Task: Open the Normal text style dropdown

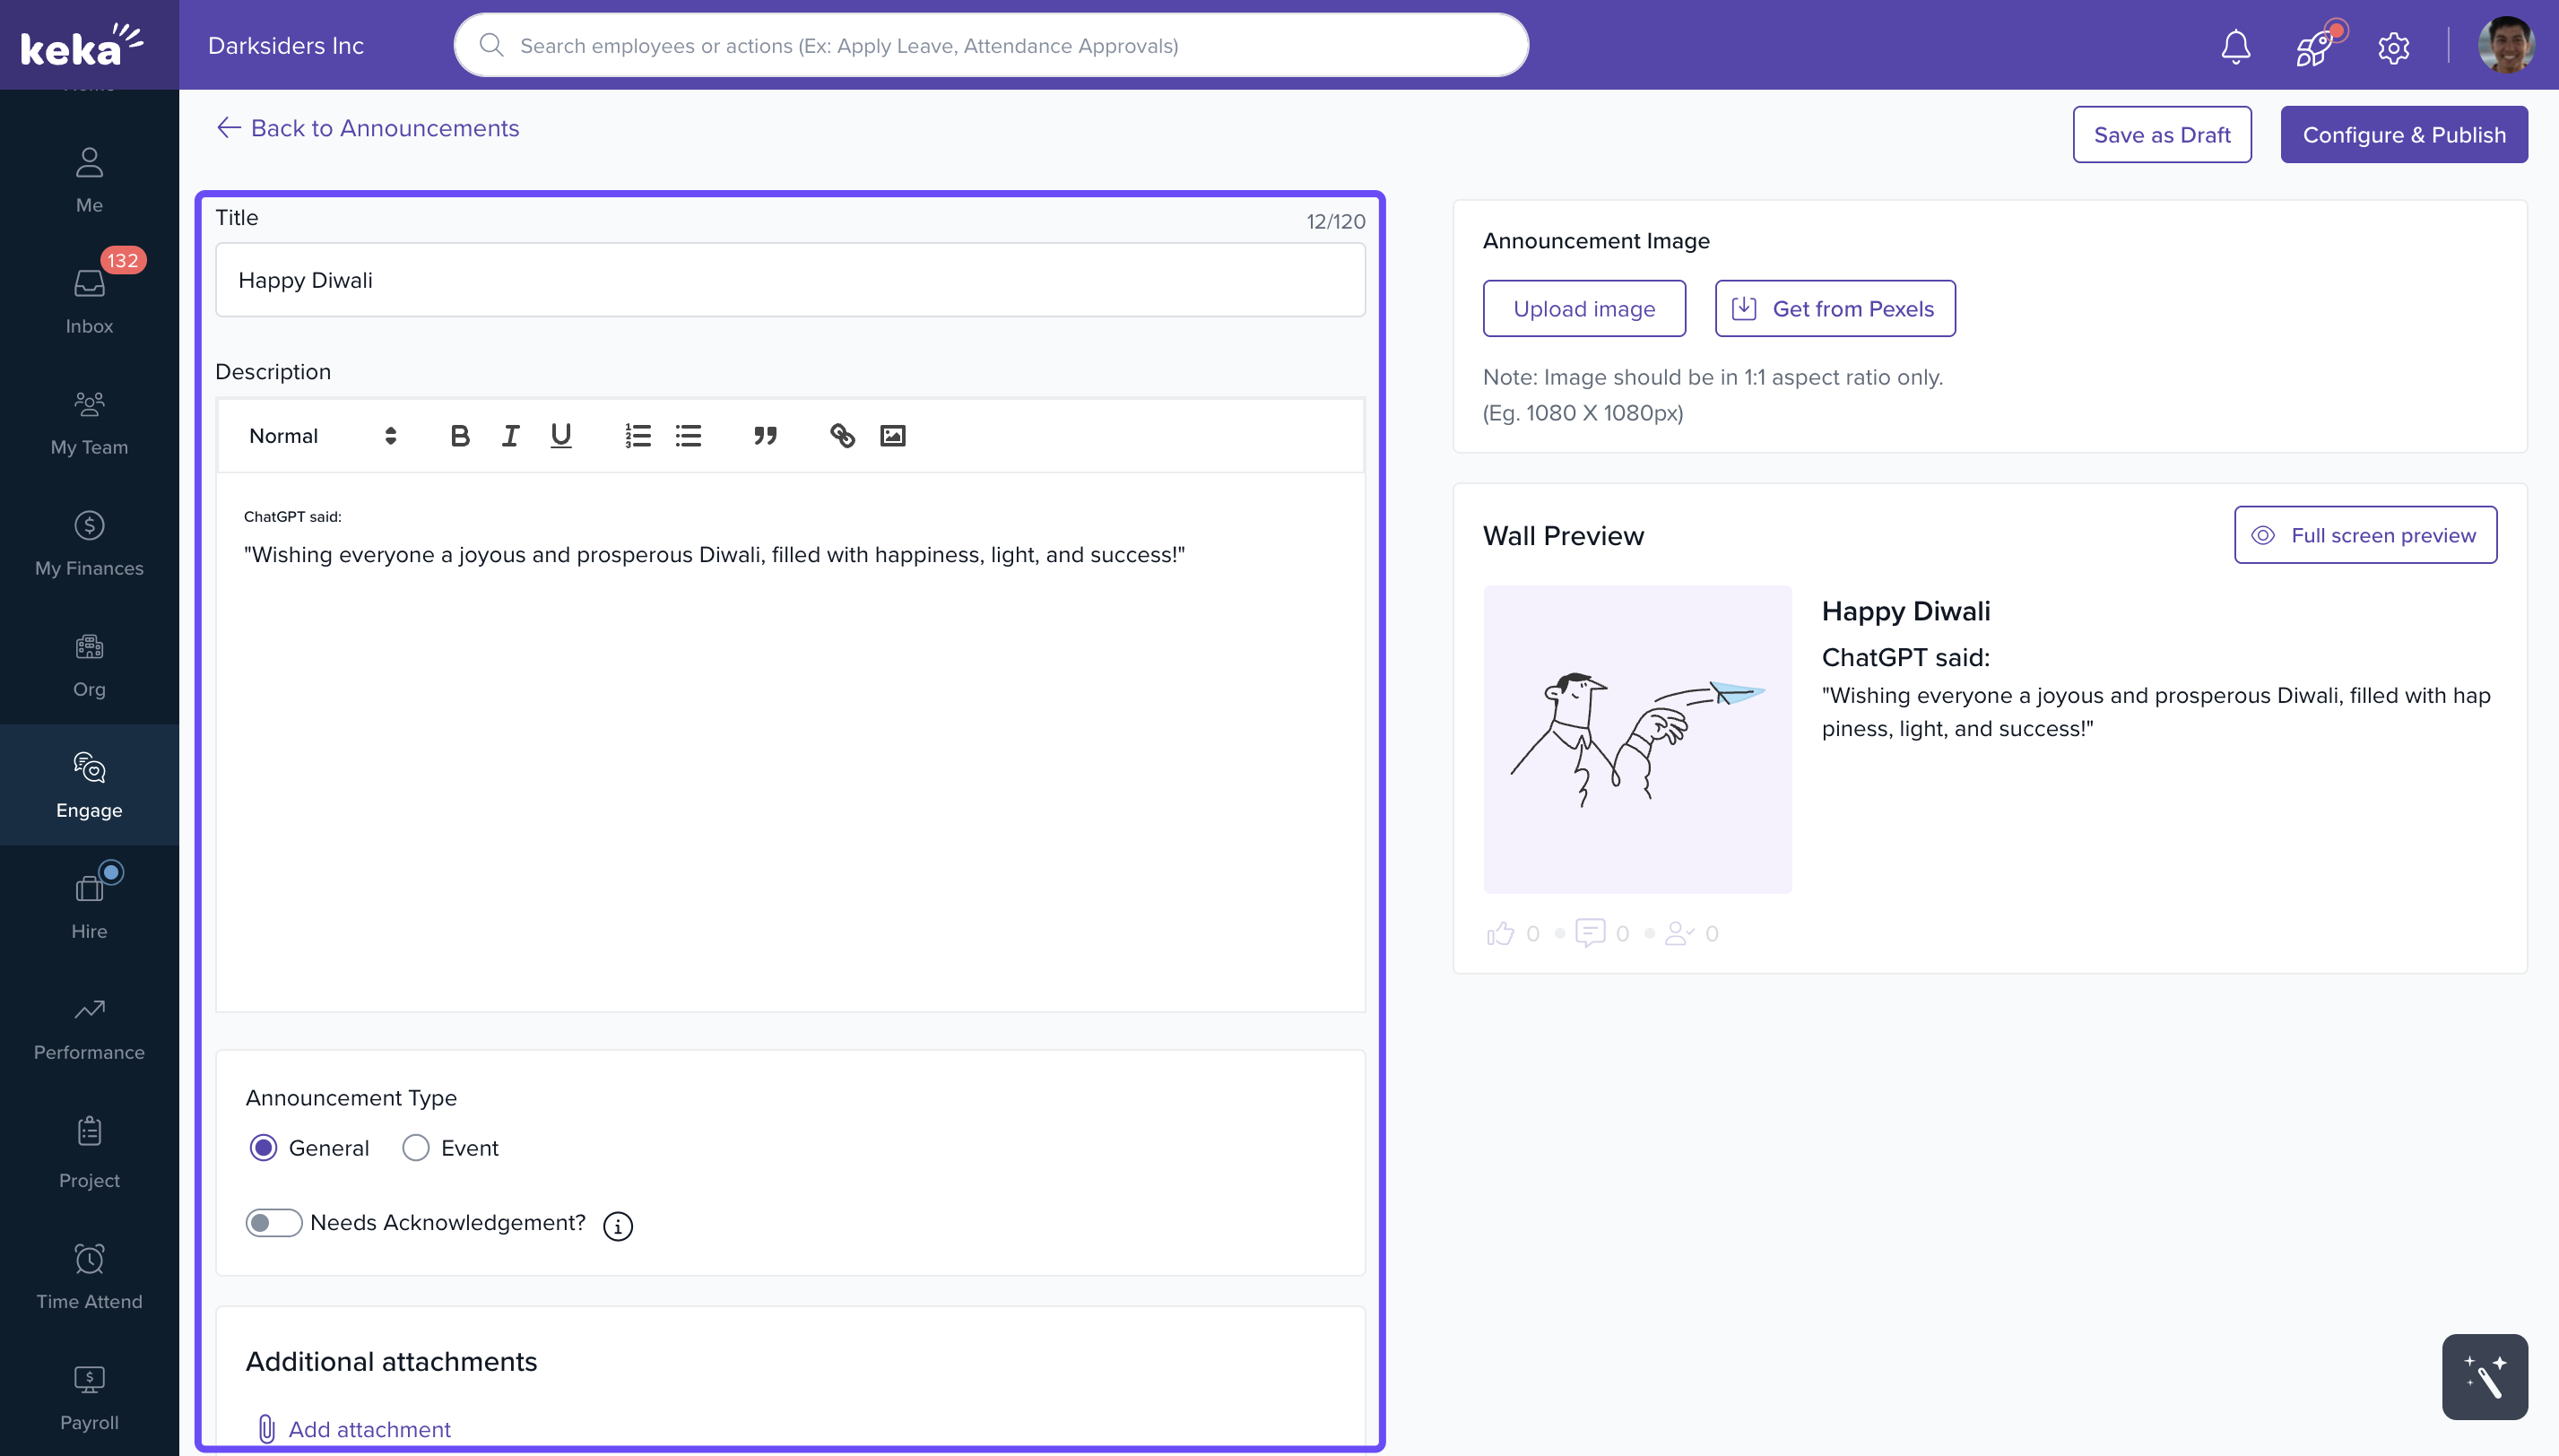Action: [322, 436]
